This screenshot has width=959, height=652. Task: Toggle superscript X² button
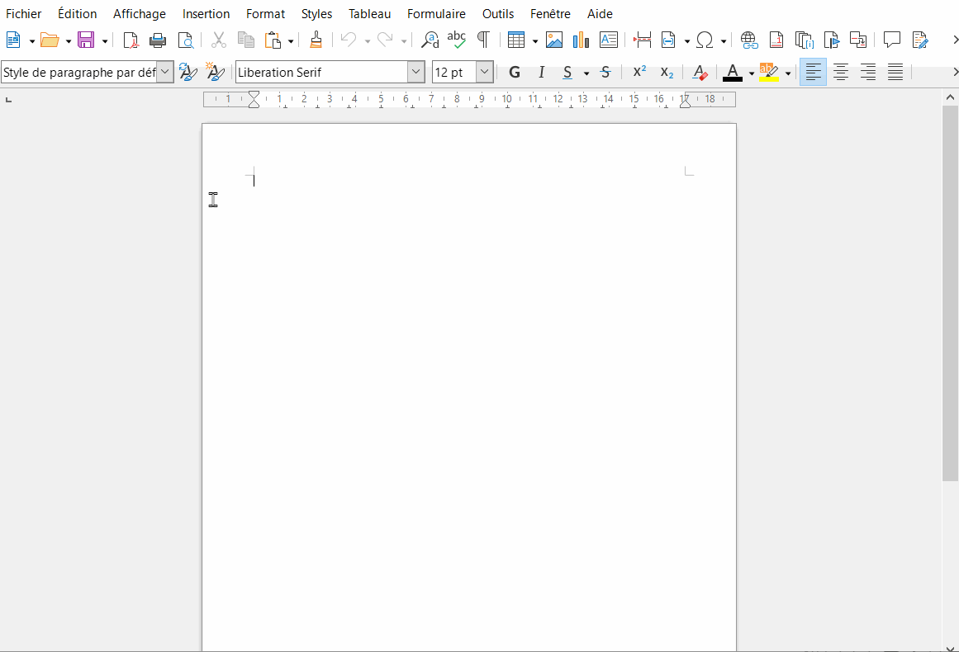(x=639, y=72)
